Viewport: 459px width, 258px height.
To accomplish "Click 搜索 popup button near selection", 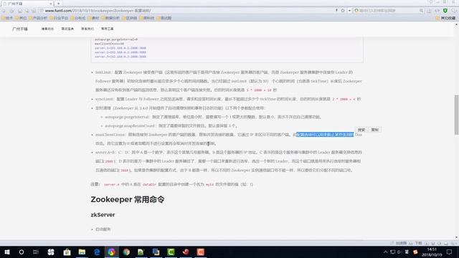I will 361,130.
